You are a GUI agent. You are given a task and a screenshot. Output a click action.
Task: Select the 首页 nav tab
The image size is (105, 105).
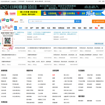pyautogui.click(x=20, y=28)
